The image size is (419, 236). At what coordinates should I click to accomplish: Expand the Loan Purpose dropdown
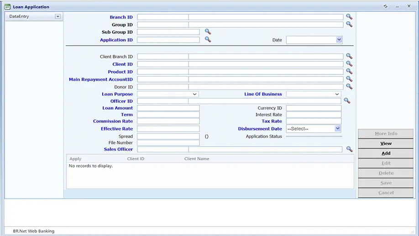pyautogui.click(x=194, y=94)
